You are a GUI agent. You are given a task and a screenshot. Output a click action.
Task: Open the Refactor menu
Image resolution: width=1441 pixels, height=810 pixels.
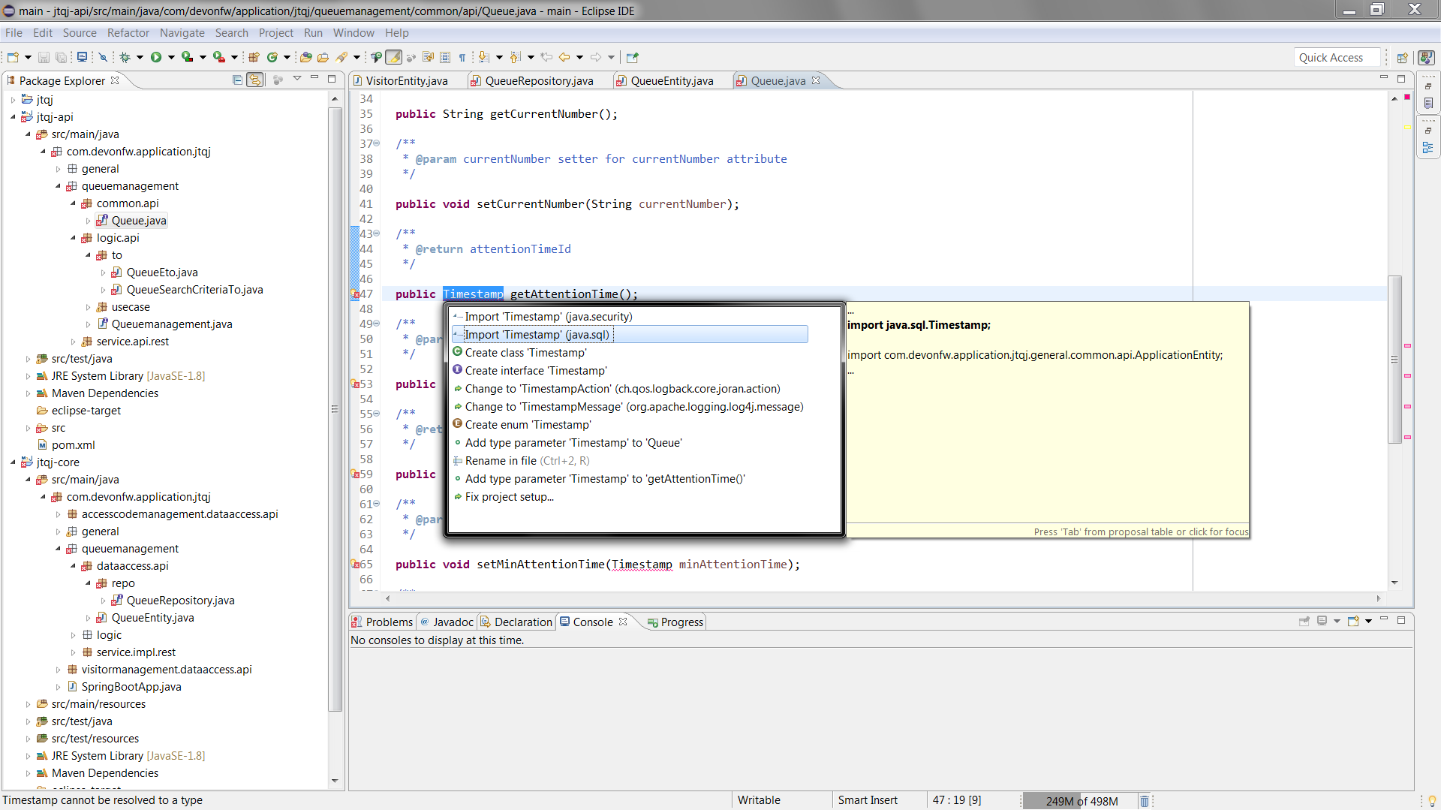pos(128,33)
